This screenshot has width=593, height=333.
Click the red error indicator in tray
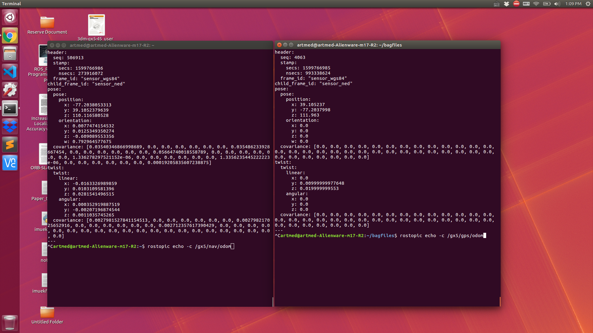point(516,4)
